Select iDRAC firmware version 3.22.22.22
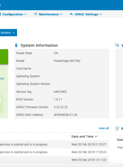This screenshot has width=123, height=167. click(61, 107)
